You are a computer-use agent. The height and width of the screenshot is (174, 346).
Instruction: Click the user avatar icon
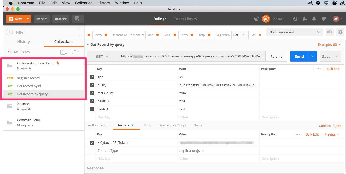click(x=336, y=19)
